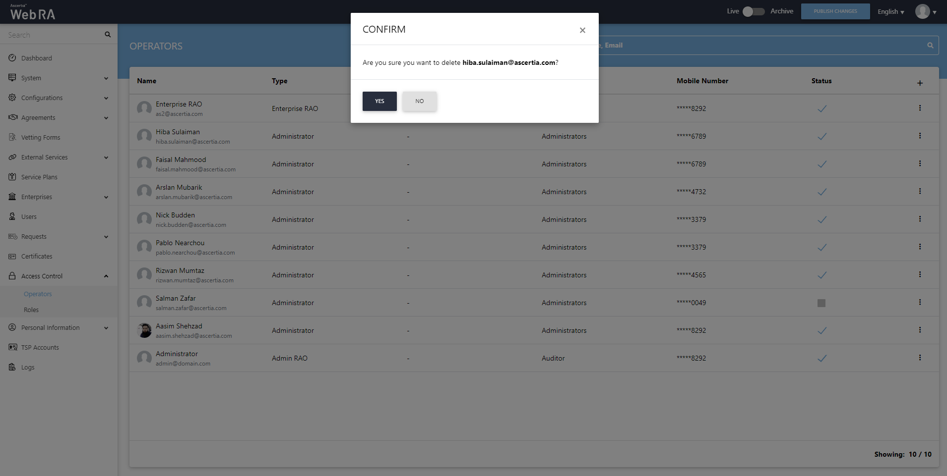Click the Agreements handshake icon
Screen dimensions: 947x476
(12, 117)
